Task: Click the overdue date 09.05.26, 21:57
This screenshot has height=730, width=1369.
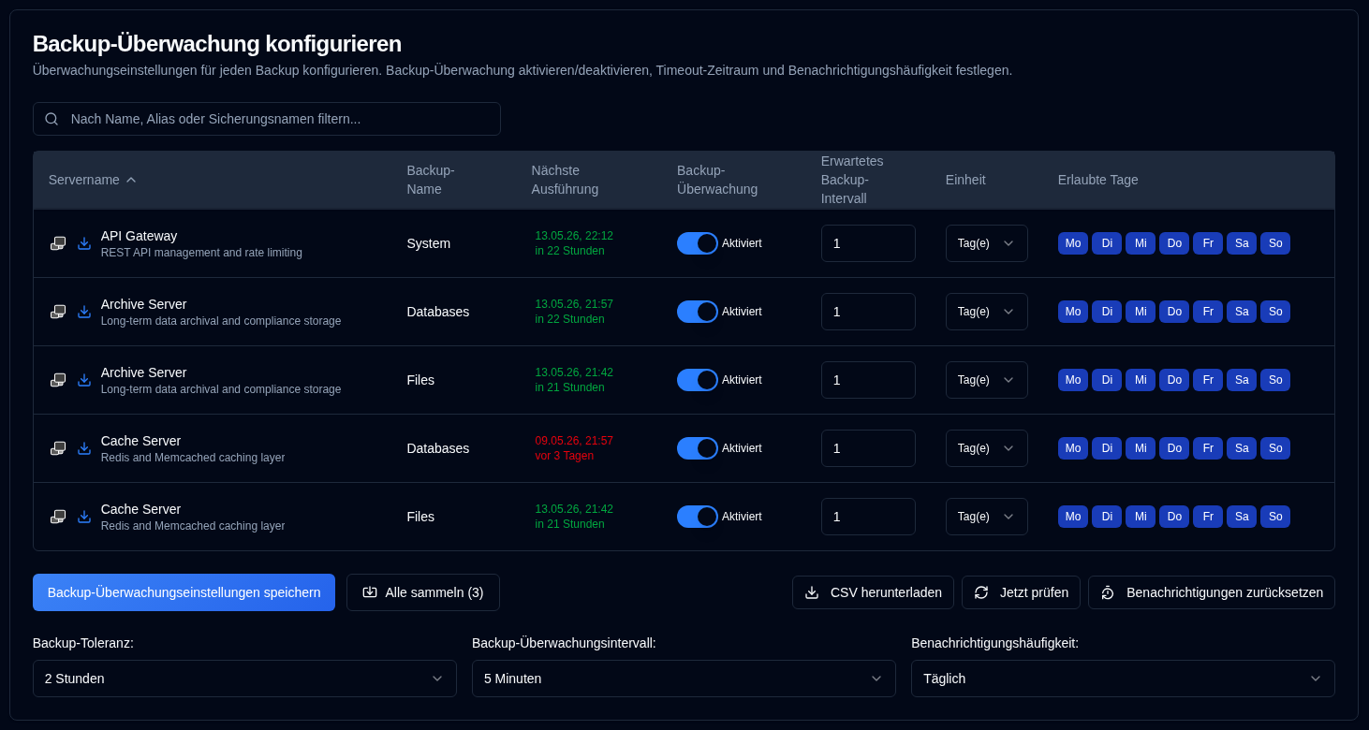Action: click(574, 441)
